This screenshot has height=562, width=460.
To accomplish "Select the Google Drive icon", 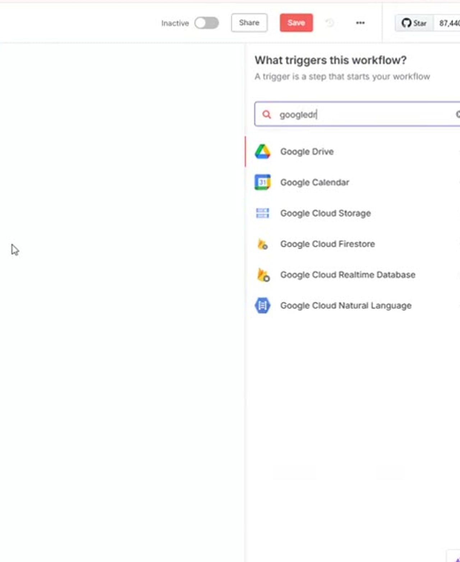I will click(x=263, y=152).
